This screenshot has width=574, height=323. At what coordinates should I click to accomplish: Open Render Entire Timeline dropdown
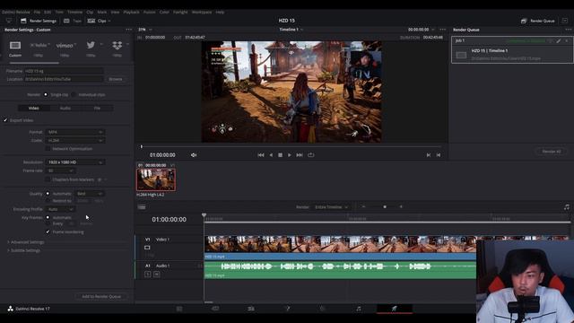(x=331, y=207)
